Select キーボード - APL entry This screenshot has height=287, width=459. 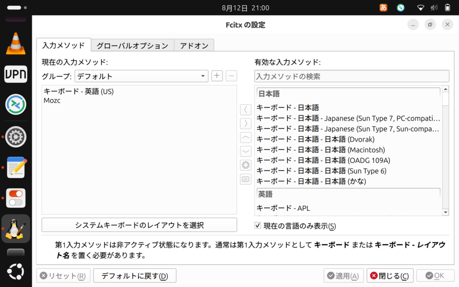[348, 208]
